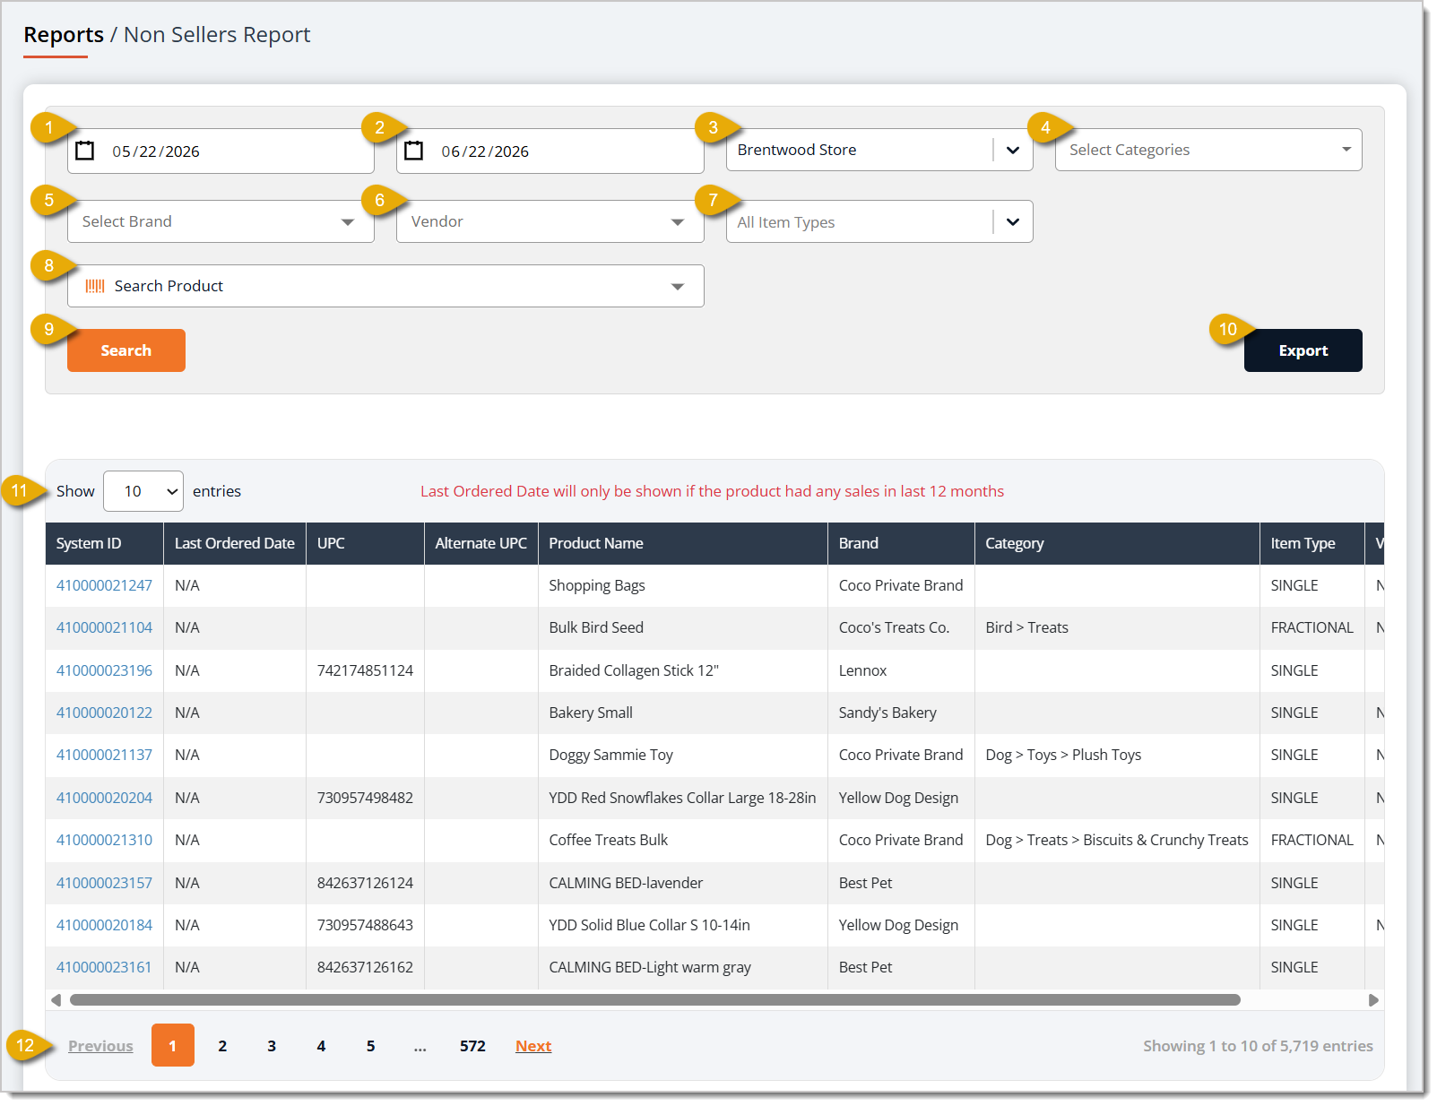Screen dimensions: 1437x1106
Task: Sort by System ID column header
Action: point(104,543)
